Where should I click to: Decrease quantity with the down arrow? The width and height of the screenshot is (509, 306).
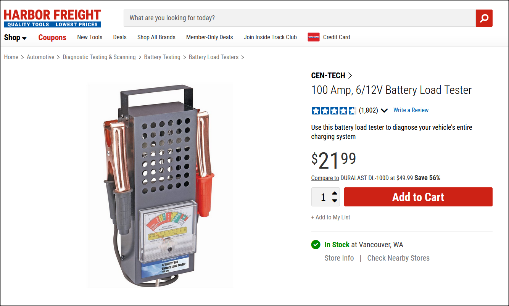click(x=335, y=201)
